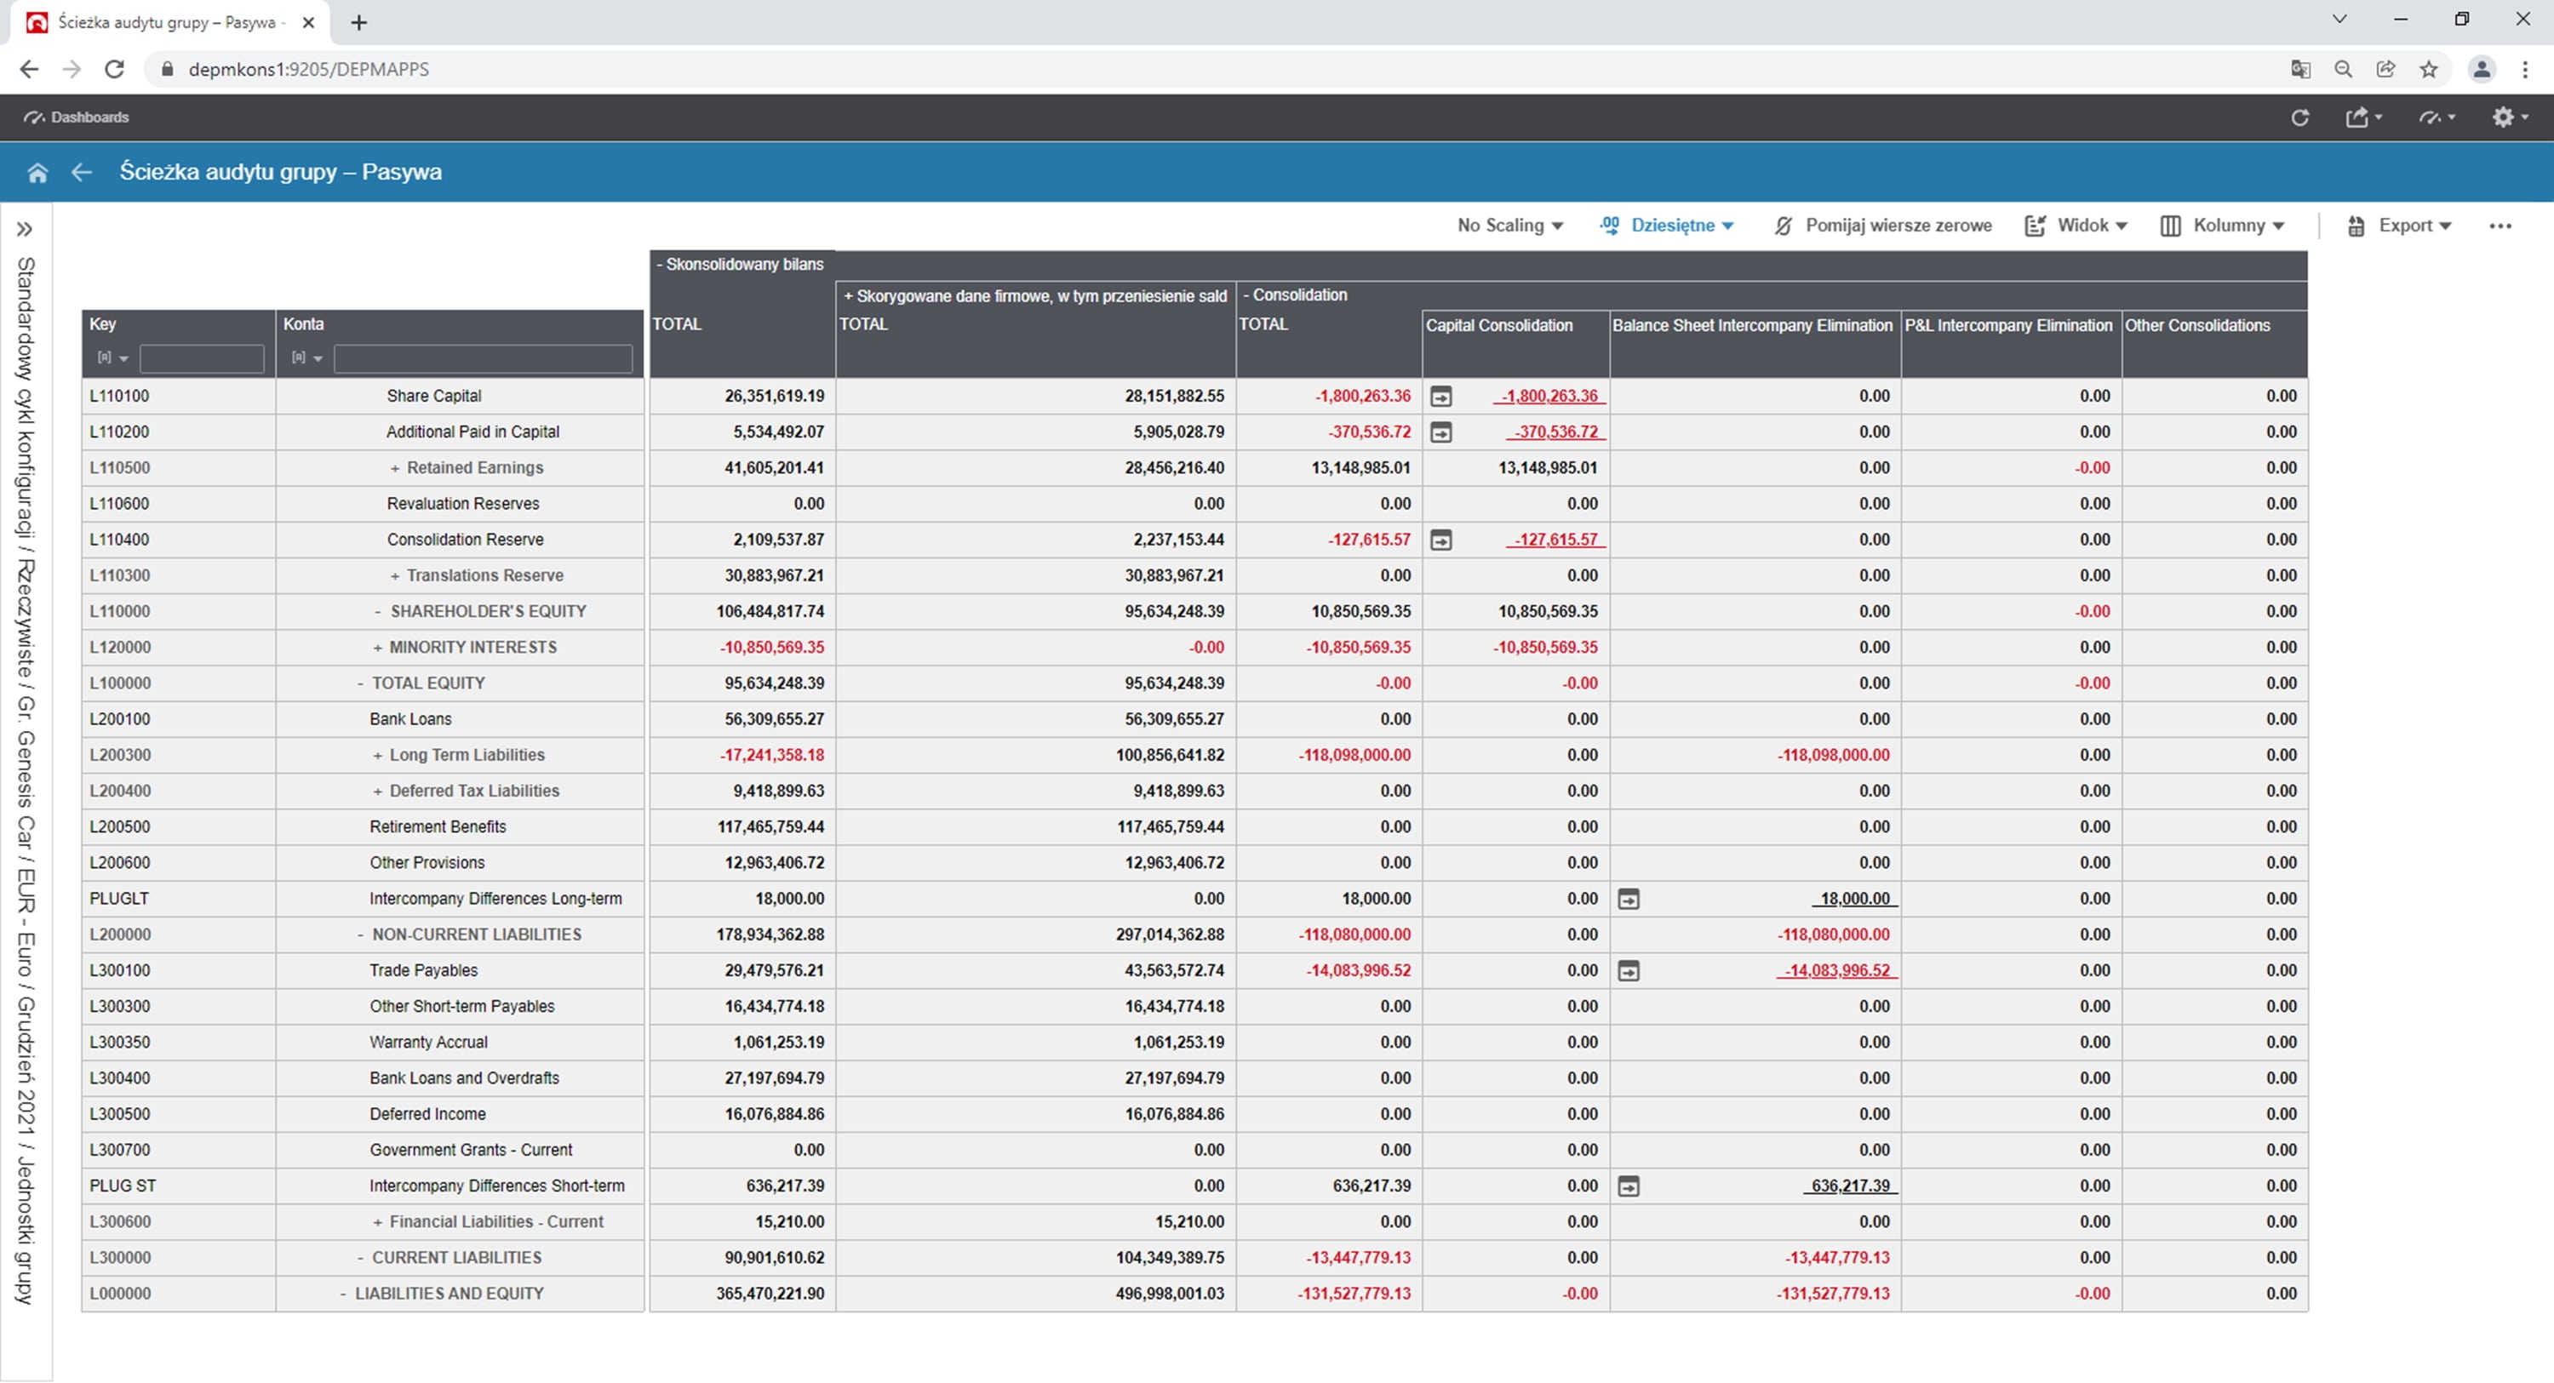Expand the Retained Earnings row

click(395, 468)
